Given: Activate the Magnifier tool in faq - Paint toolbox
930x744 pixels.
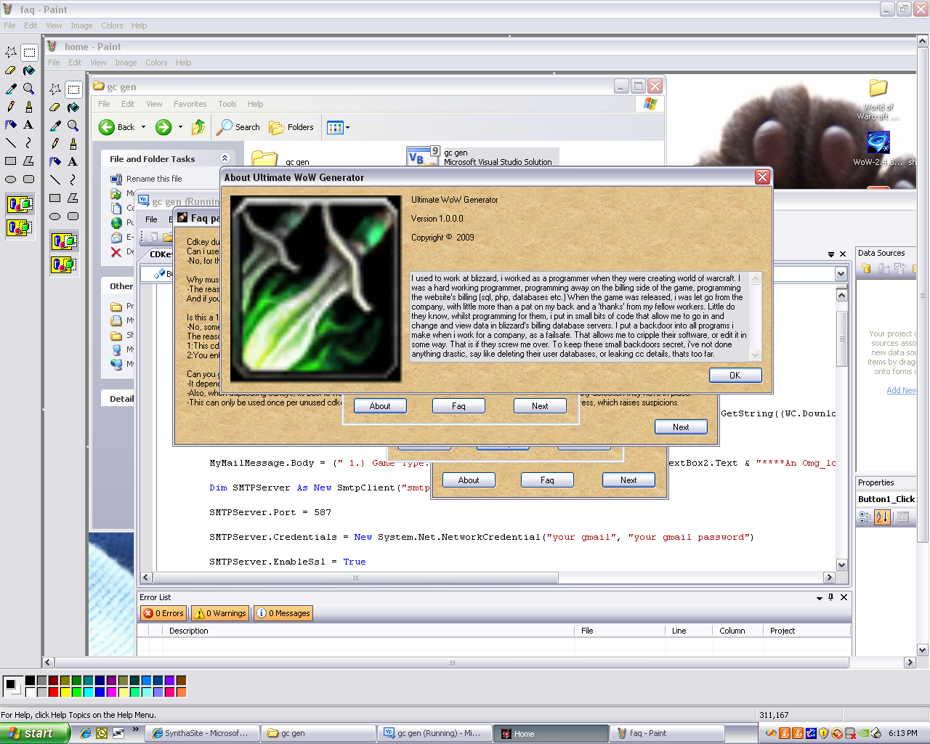Looking at the screenshot, I should [29, 89].
